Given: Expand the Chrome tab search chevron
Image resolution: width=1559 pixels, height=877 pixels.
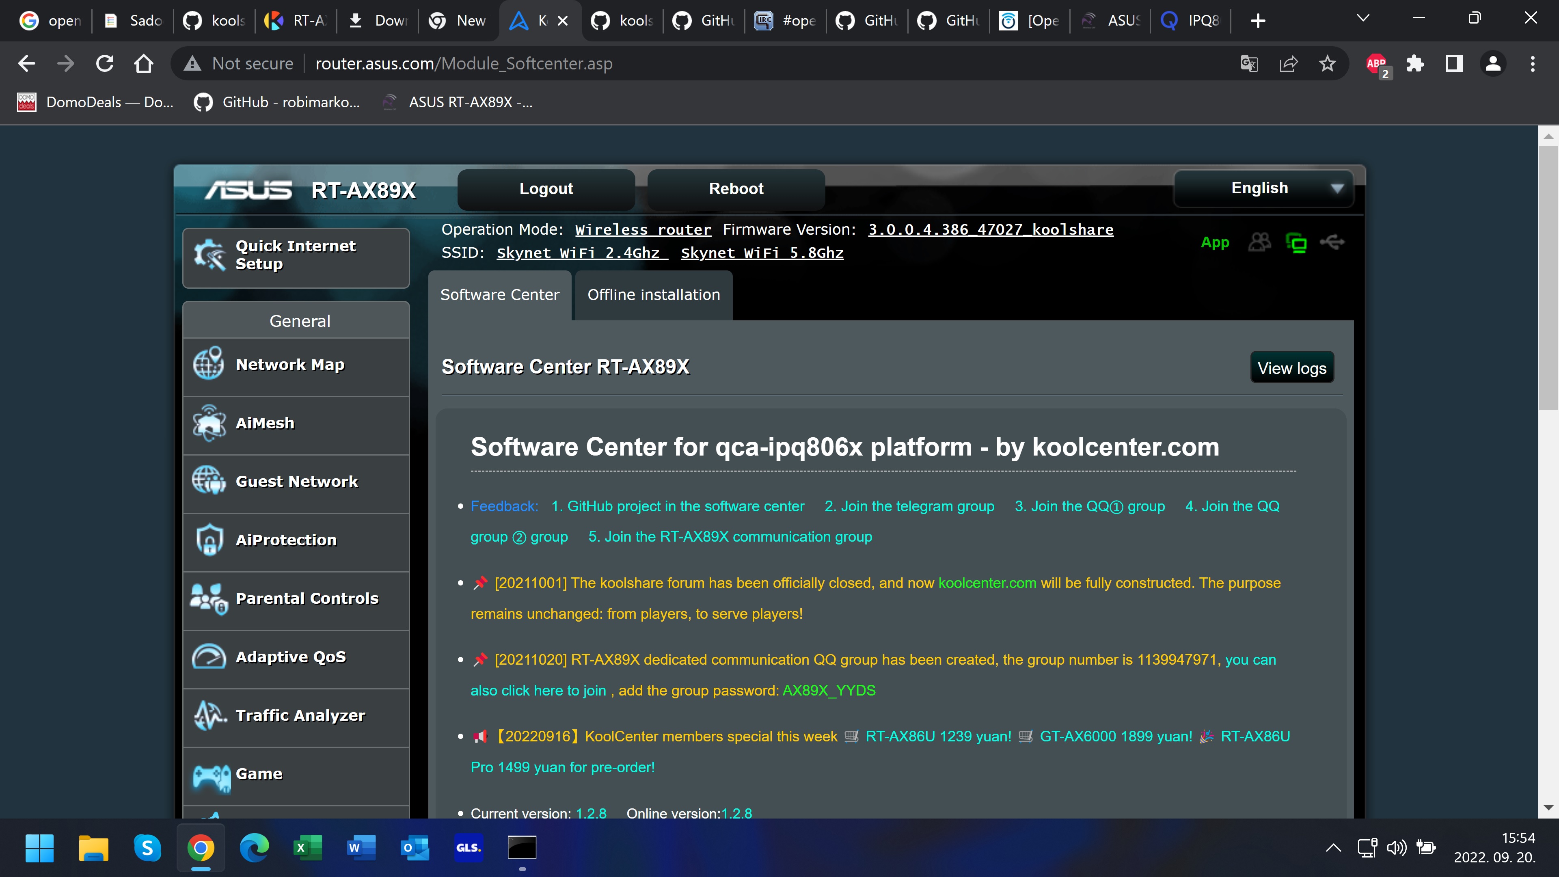Looking at the screenshot, I should click(x=1363, y=18).
